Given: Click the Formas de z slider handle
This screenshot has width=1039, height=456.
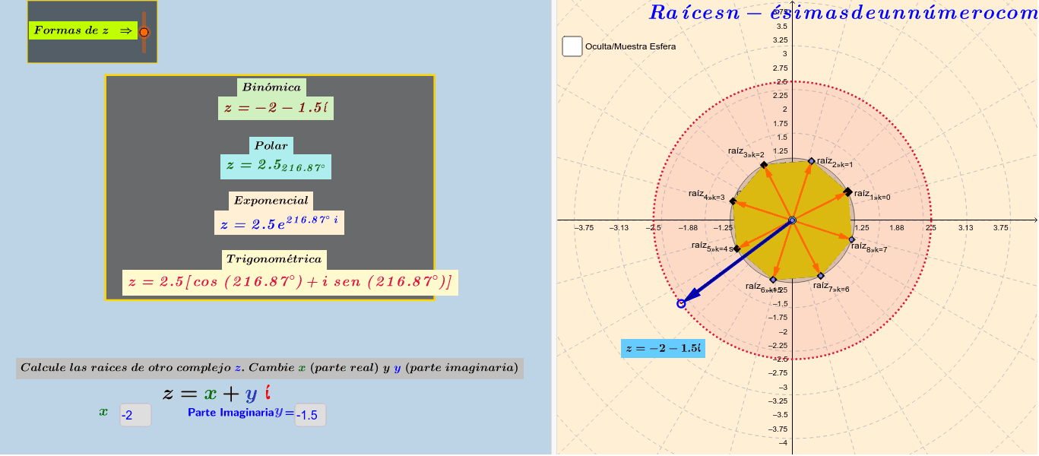Looking at the screenshot, I should 144,32.
